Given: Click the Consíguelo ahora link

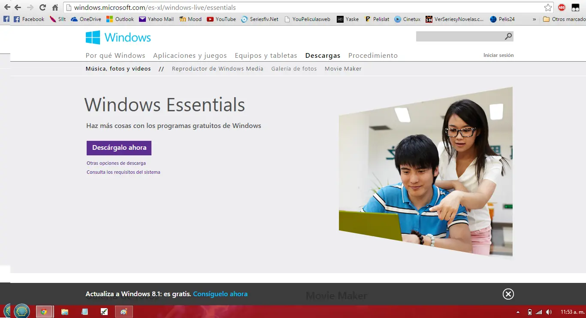Looking at the screenshot, I should [220, 294].
